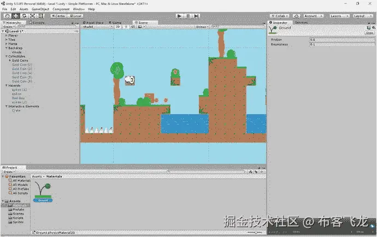Toggle scene audio icon in Scene toolbar
Image resolution: width=377 pixels, height=237 pixels.
(132, 27)
